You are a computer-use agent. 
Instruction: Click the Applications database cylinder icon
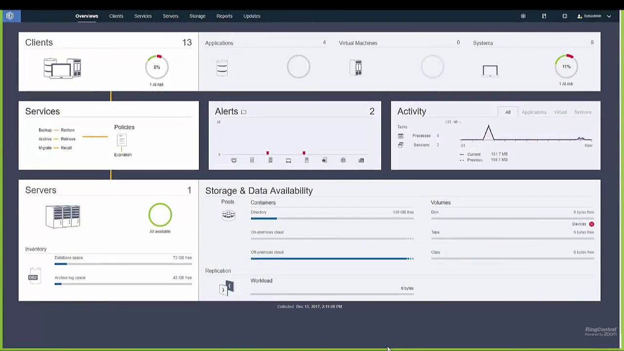[222, 68]
